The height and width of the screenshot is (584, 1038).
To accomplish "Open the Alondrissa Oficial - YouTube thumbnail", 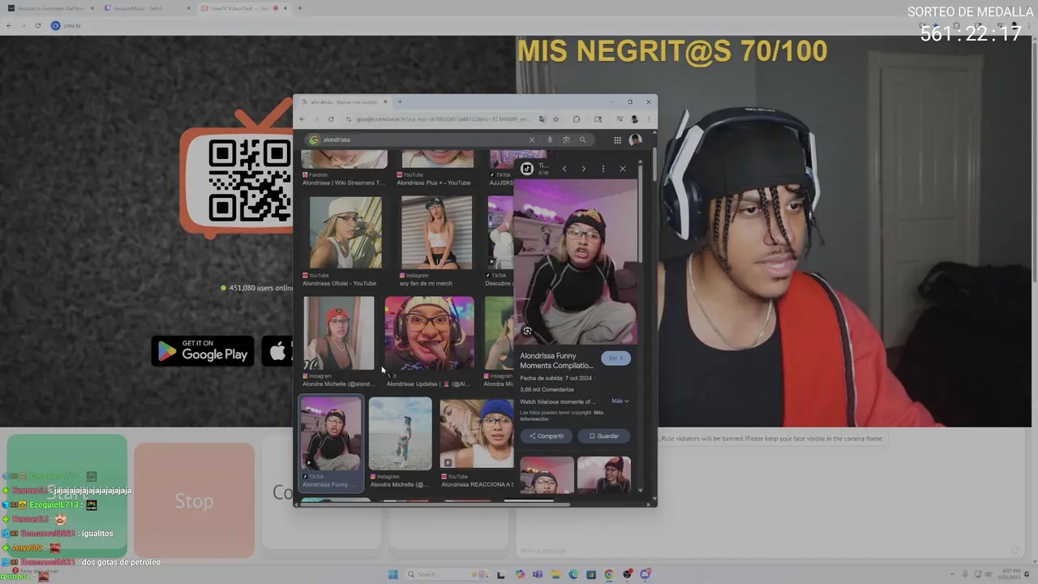I will (x=345, y=232).
